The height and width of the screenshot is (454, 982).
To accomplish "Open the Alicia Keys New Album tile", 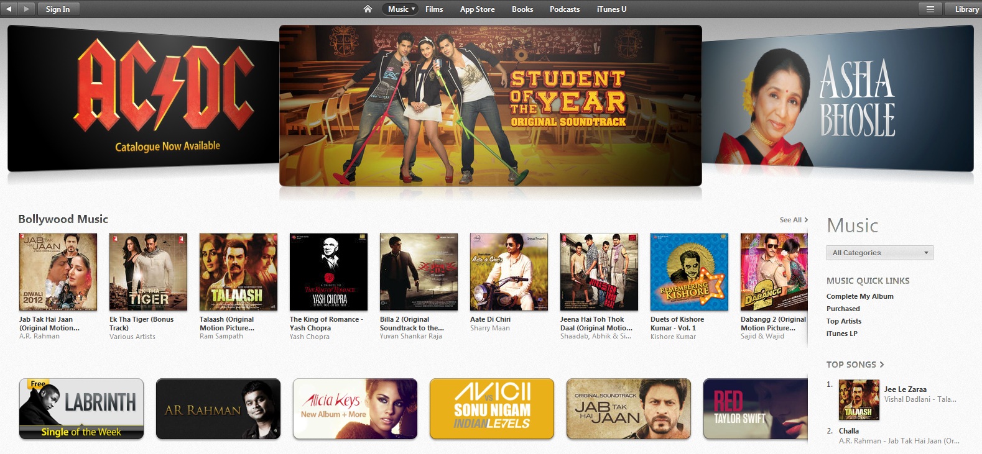I will [355, 409].
